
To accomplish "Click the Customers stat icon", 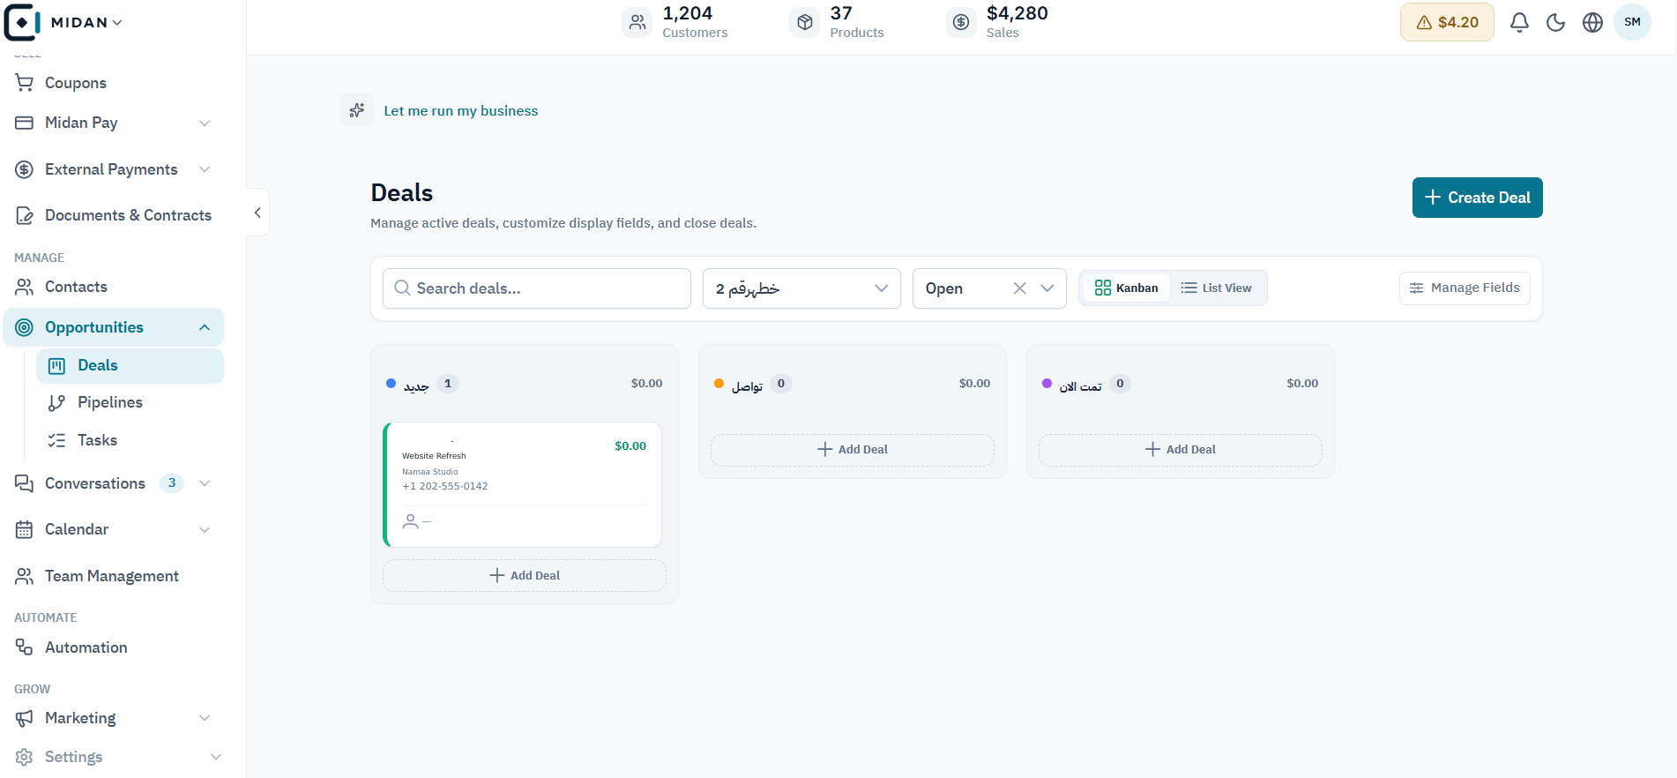I will click(637, 22).
